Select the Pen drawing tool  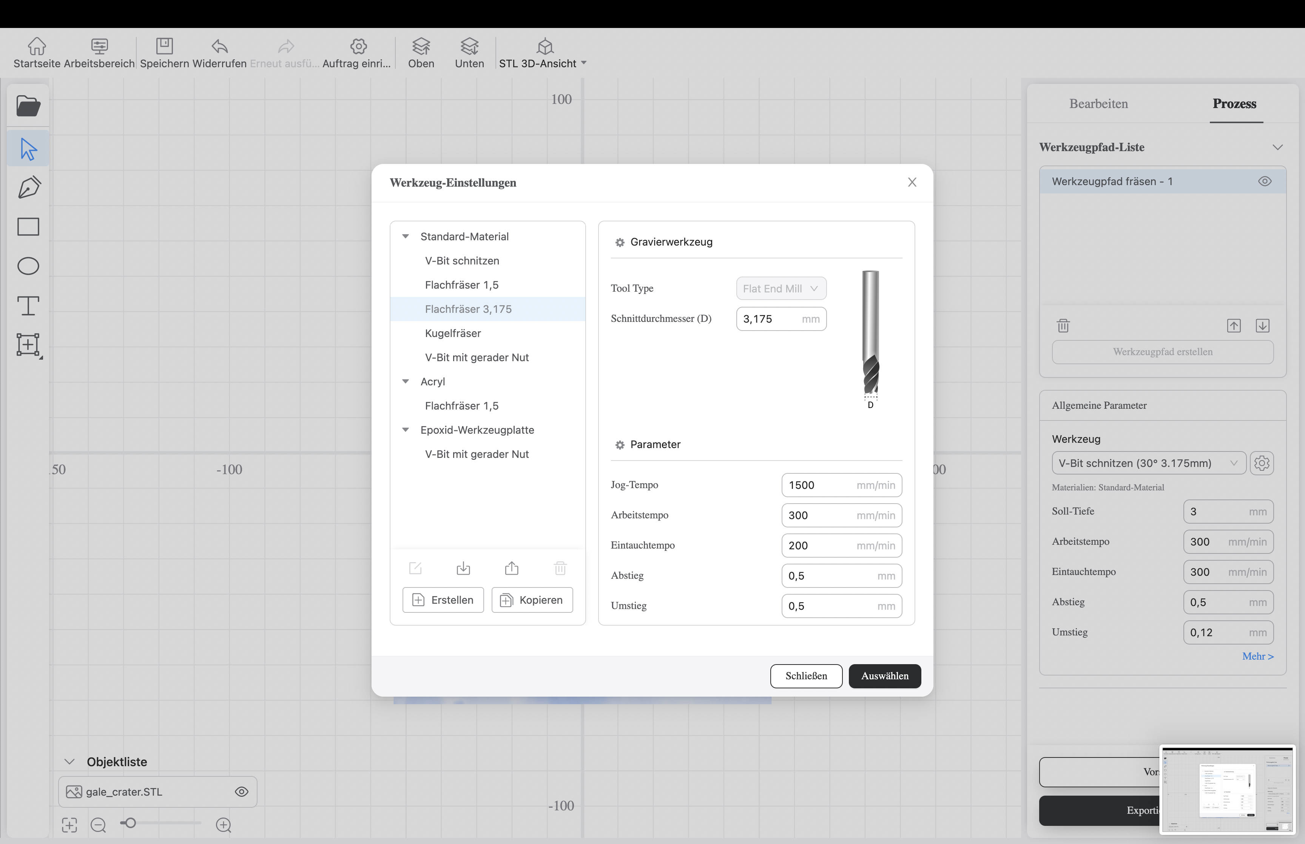pos(28,187)
